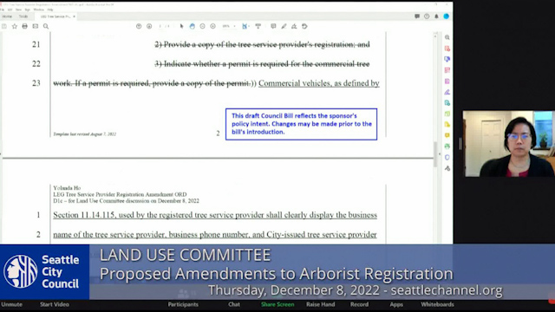Open Comment yellow bubble tool

[x=447, y=135]
